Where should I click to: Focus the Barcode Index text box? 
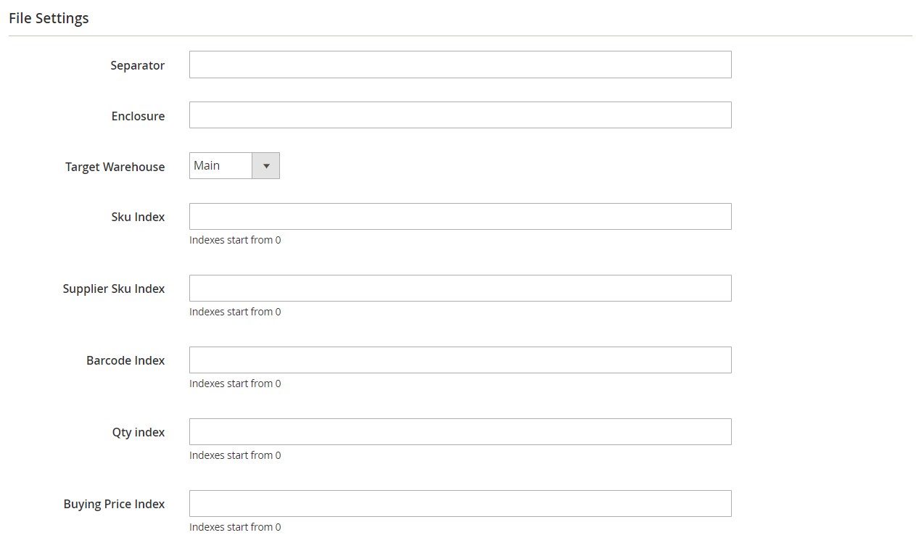(x=460, y=360)
